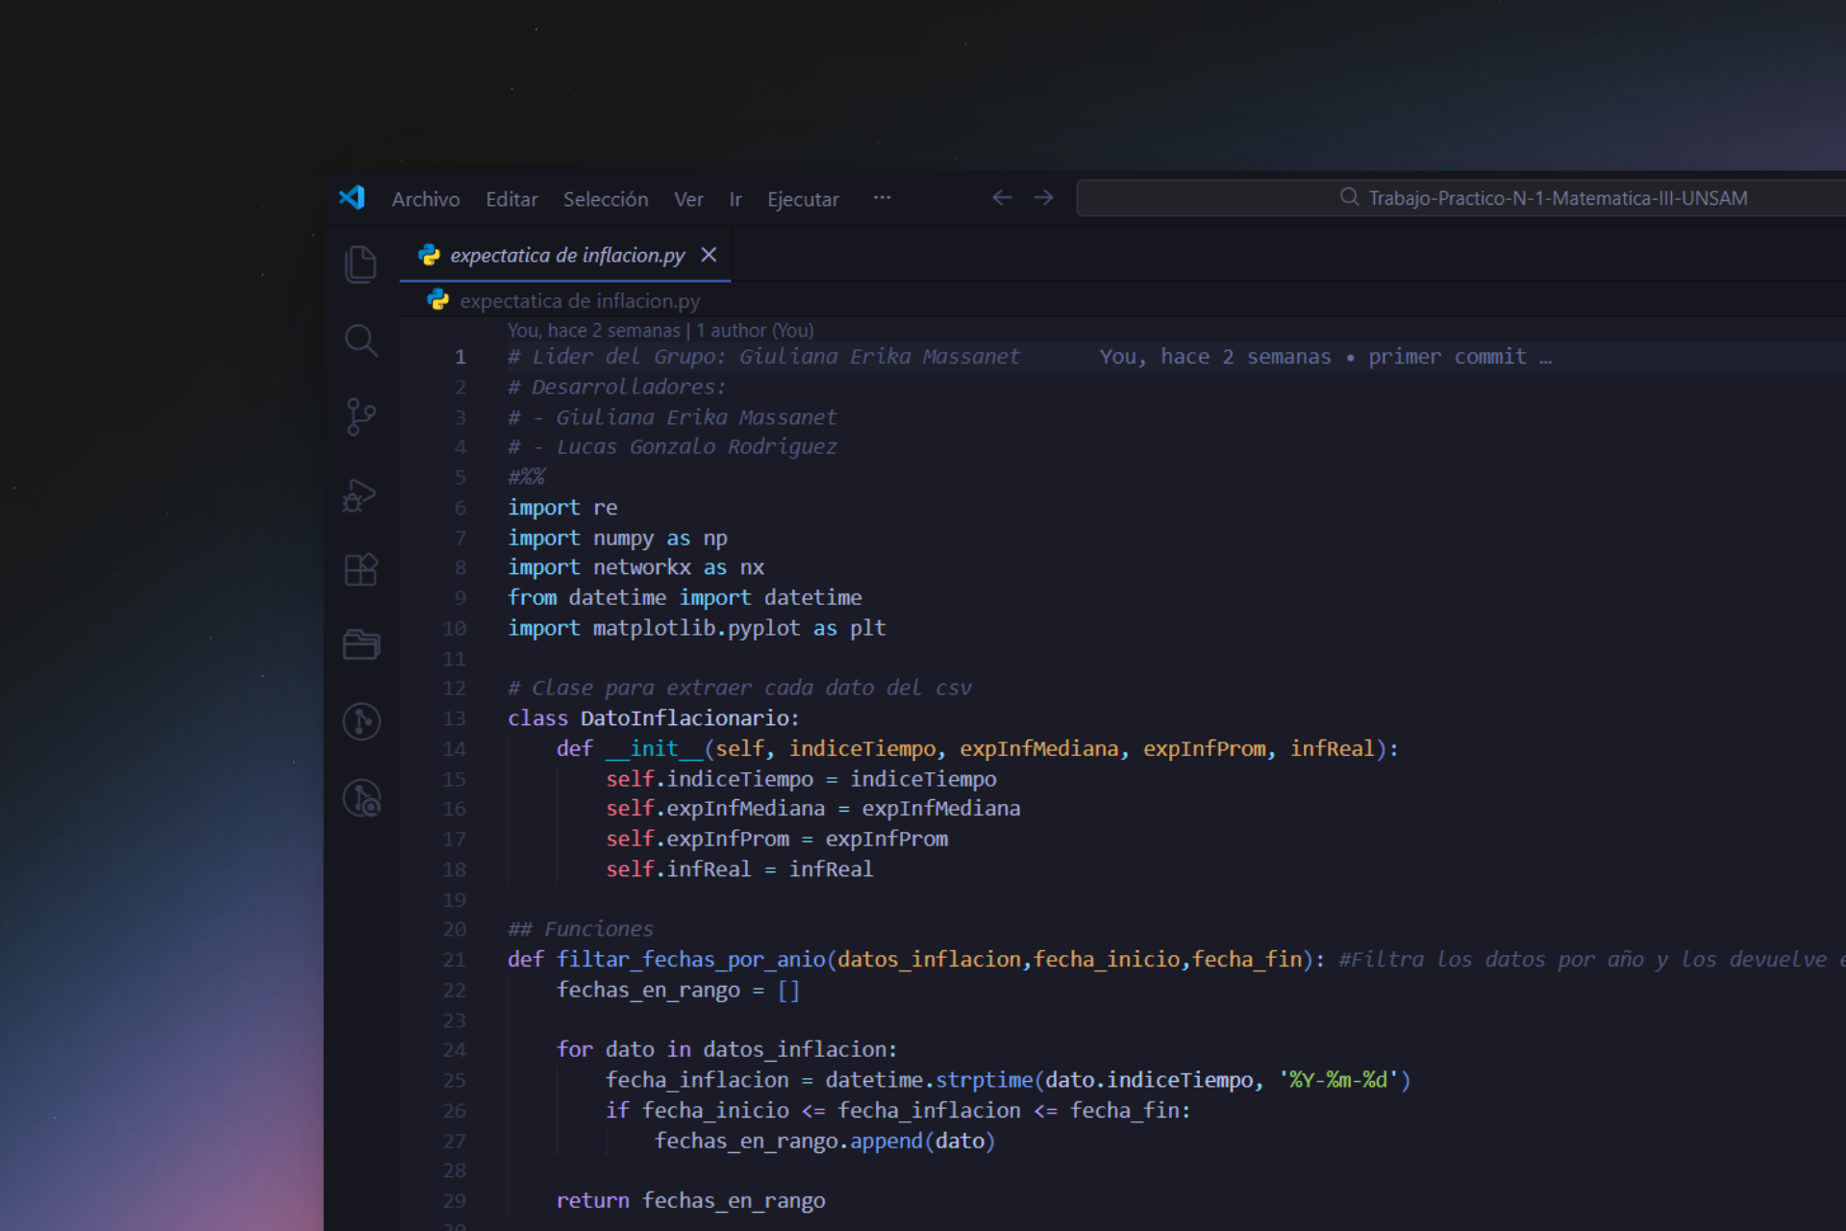Open the Source Control view
This screenshot has height=1231, width=1846.
pos(361,416)
